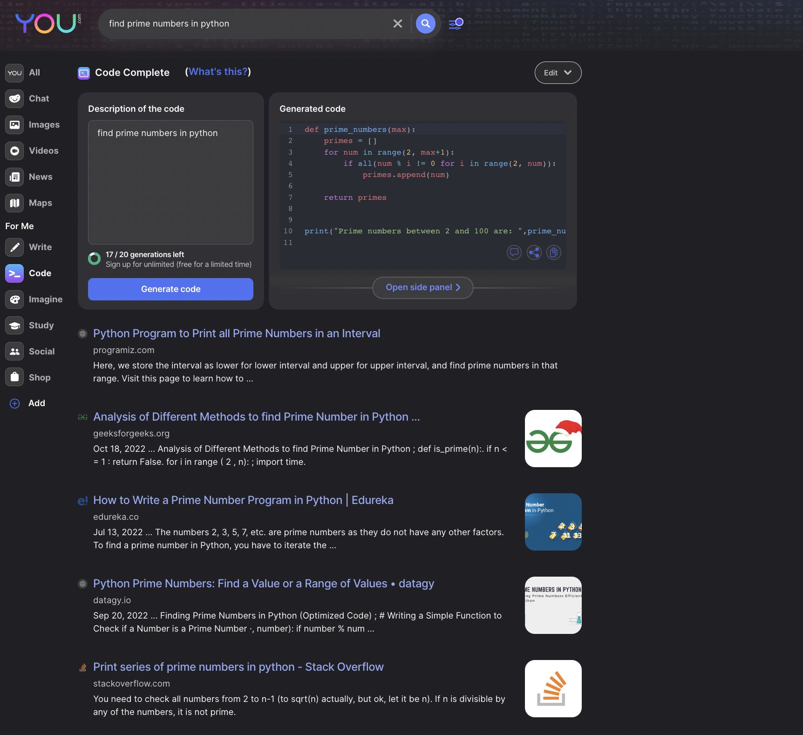Image resolution: width=803 pixels, height=735 pixels.
Task: Select the Maps tab label
Action: [x=41, y=203]
